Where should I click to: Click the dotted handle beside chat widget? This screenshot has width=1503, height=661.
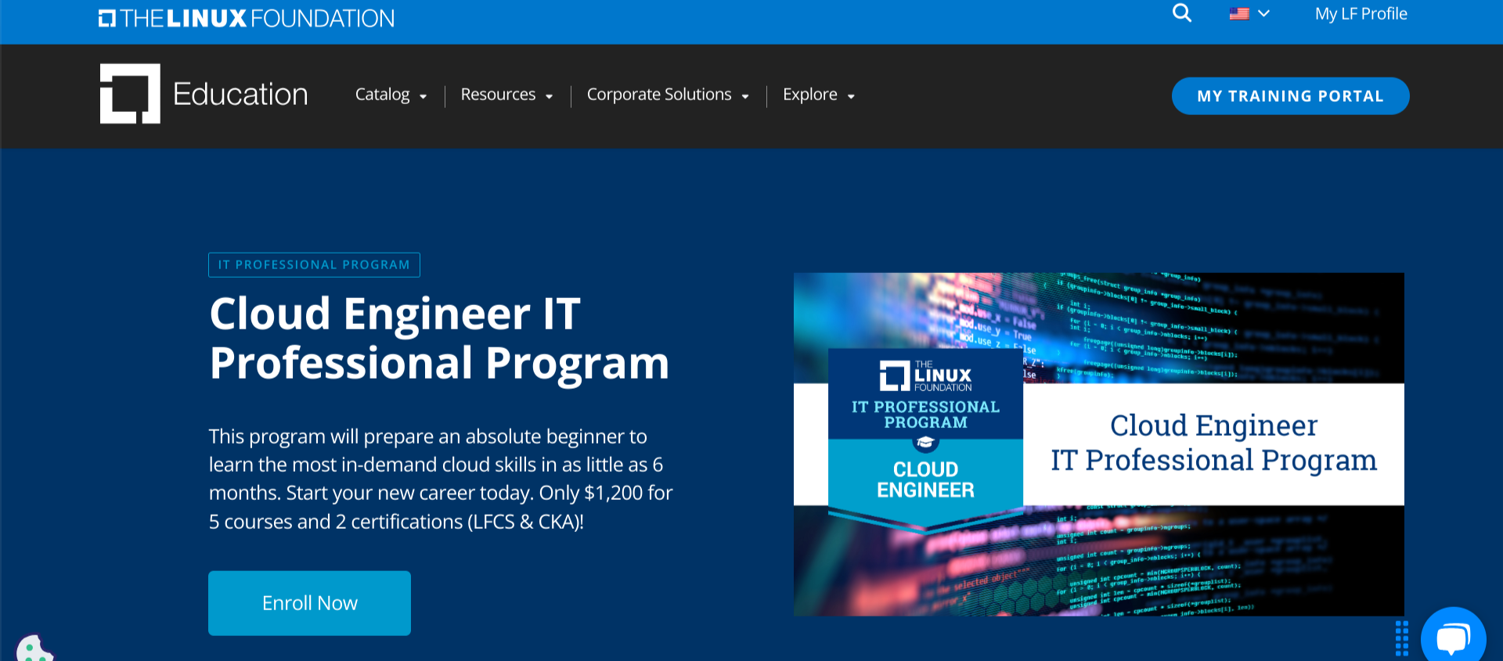point(1401,638)
